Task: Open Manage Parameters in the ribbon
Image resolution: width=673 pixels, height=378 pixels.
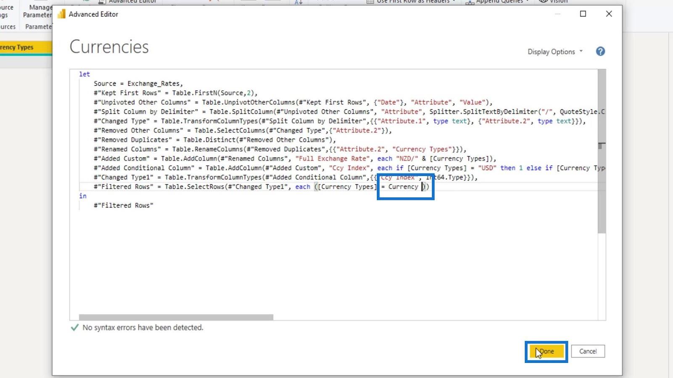Action: [38, 11]
